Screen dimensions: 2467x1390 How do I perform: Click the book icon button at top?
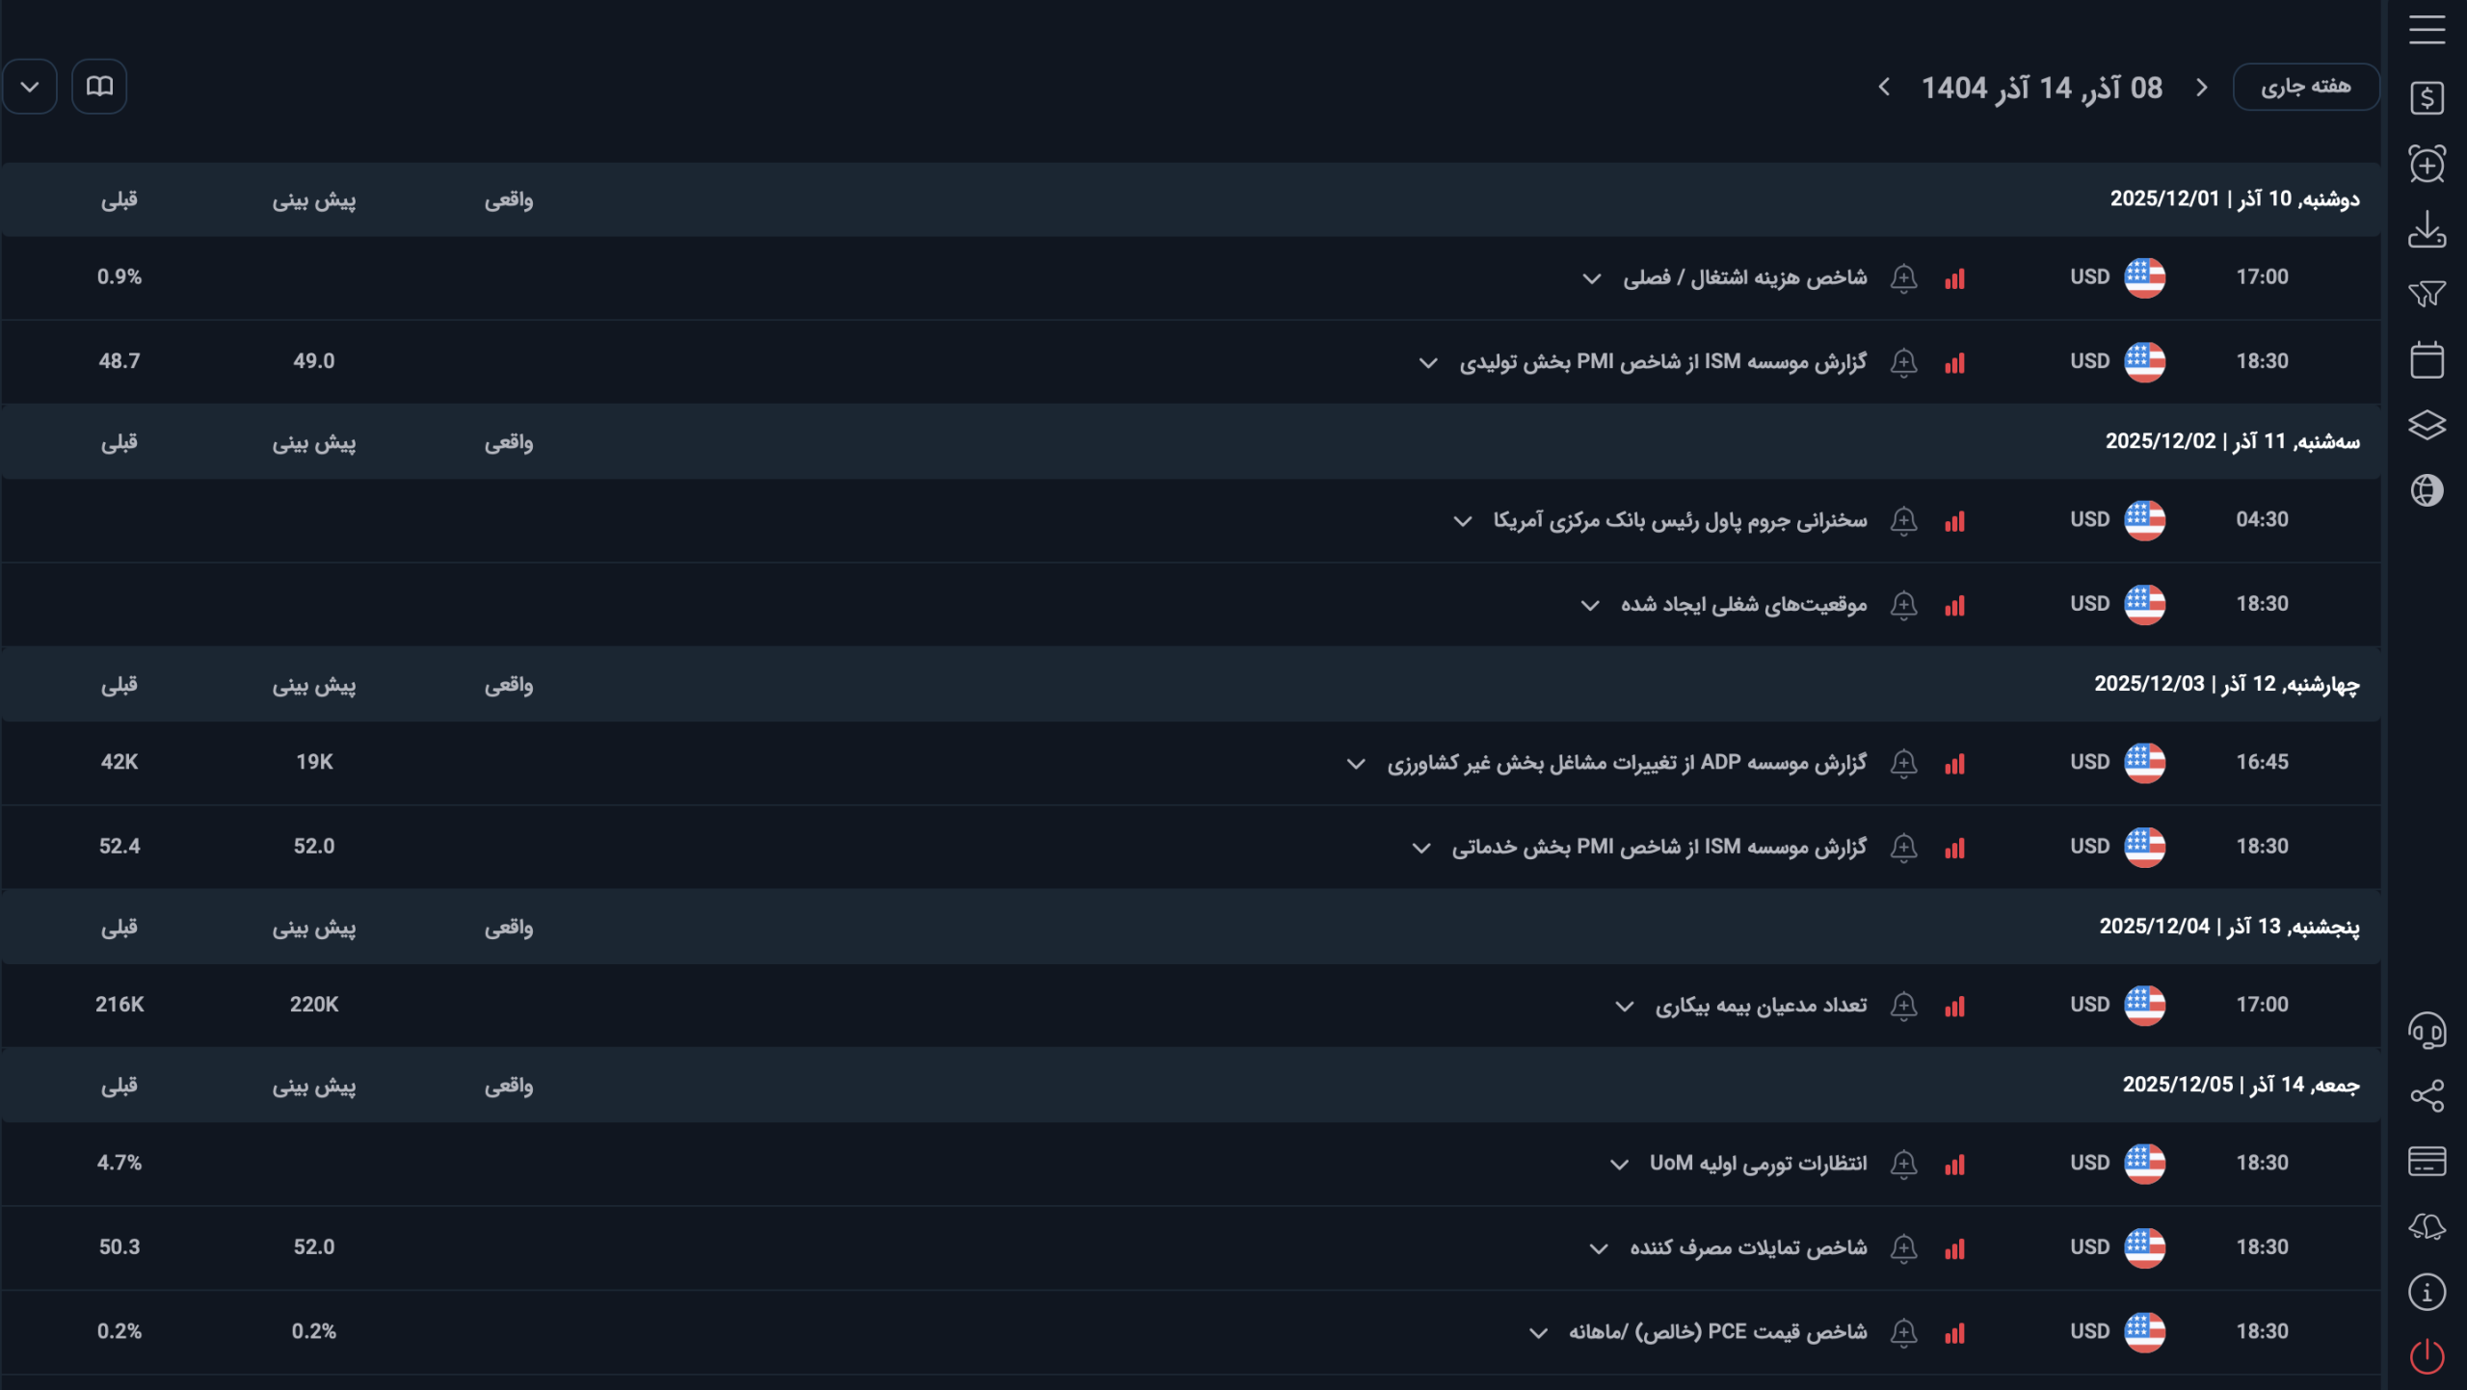(x=99, y=87)
